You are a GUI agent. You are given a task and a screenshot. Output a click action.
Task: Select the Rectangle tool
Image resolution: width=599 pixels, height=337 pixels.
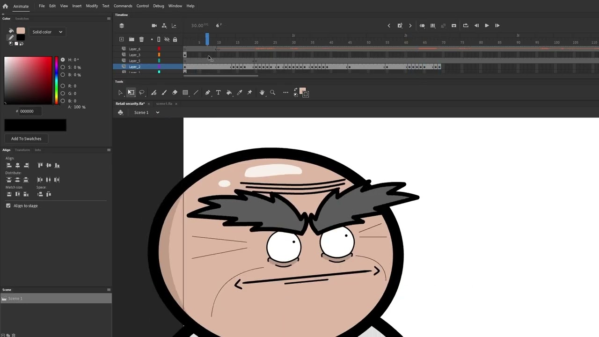[x=185, y=93]
